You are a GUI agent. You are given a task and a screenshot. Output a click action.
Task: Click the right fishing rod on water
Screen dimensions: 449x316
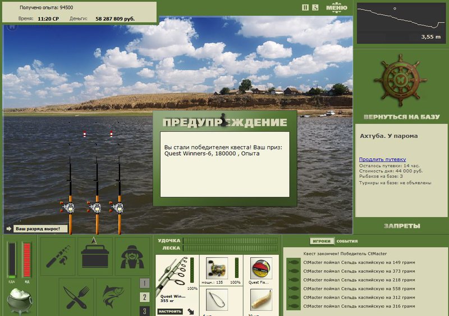coord(119,189)
